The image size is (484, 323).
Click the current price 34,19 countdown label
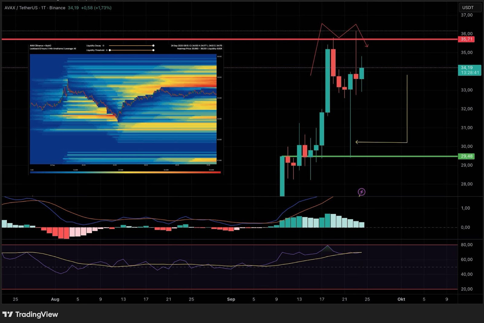(x=469, y=70)
